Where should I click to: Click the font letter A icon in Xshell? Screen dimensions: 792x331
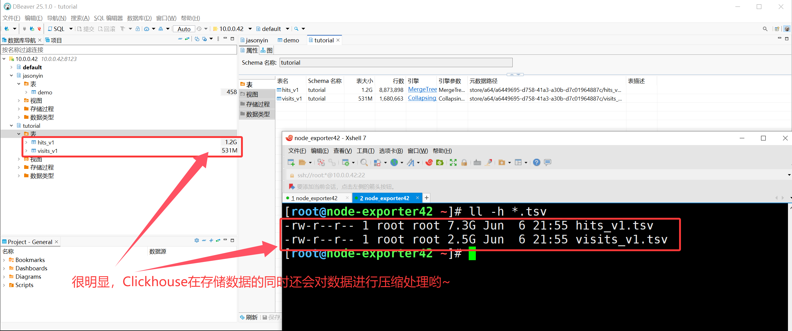pyautogui.click(x=411, y=162)
